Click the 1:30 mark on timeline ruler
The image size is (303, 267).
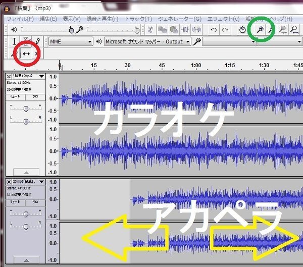[x=264, y=66]
